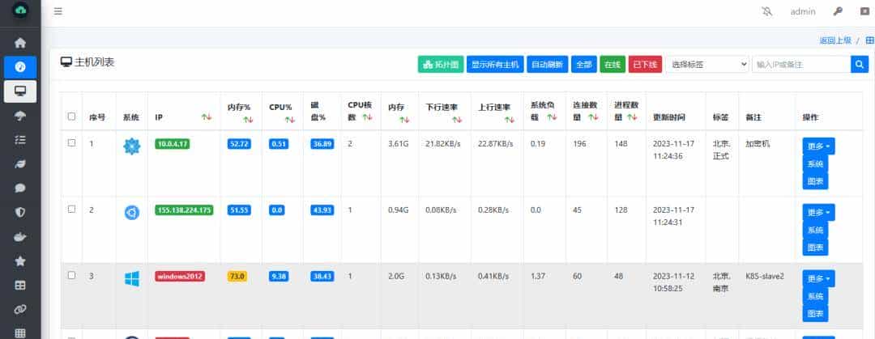Open the Docker whale sidebar icon

(20, 237)
